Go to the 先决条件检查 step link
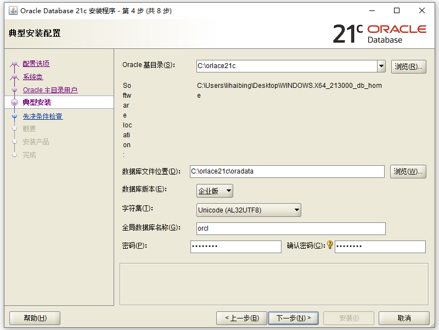This screenshot has height=330, width=439. click(43, 116)
